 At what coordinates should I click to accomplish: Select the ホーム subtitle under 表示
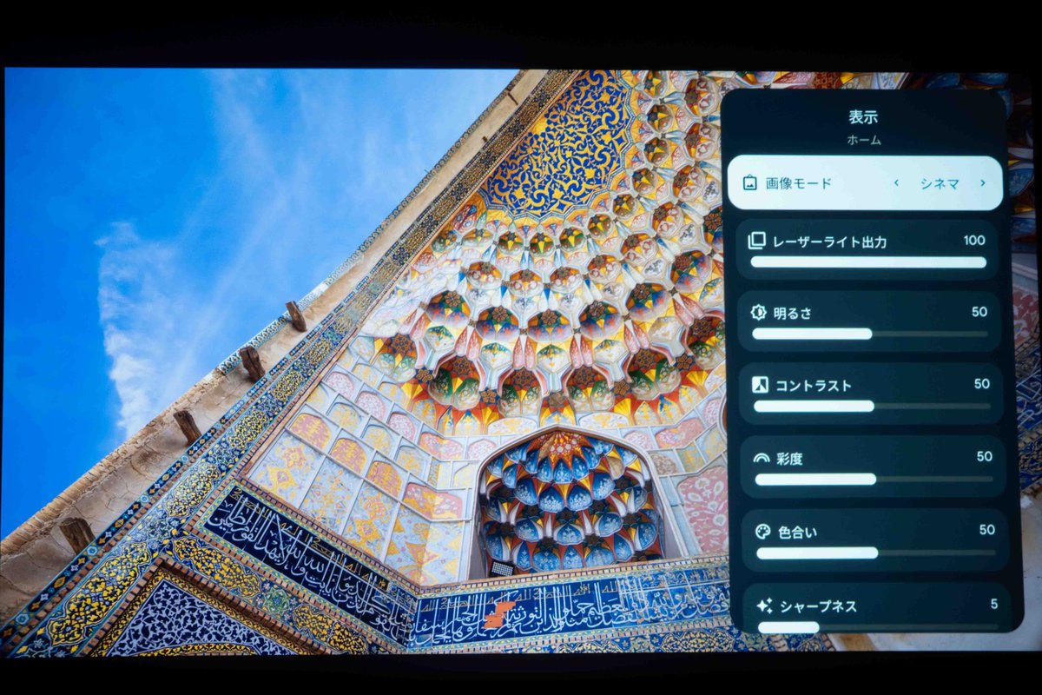863,139
